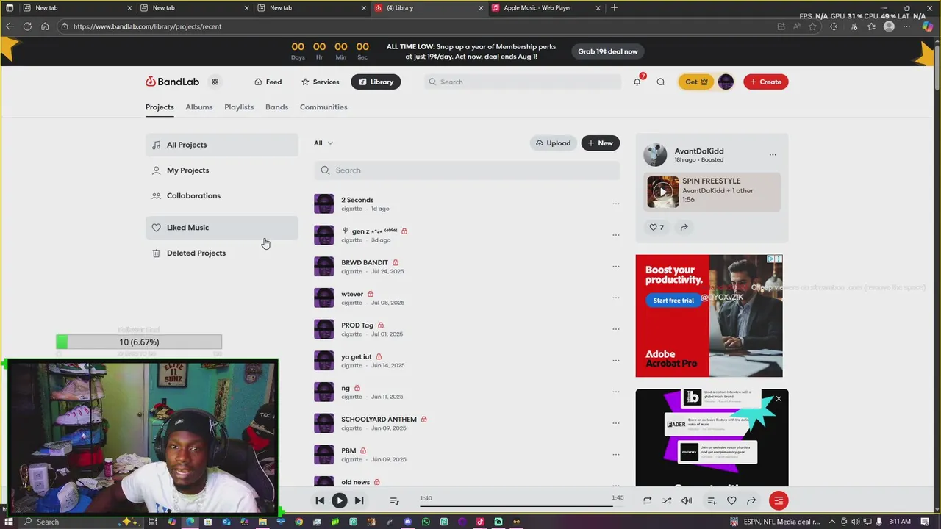Open the apps grid next to BandLab logo
The height and width of the screenshot is (529, 941).
point(215,82)
